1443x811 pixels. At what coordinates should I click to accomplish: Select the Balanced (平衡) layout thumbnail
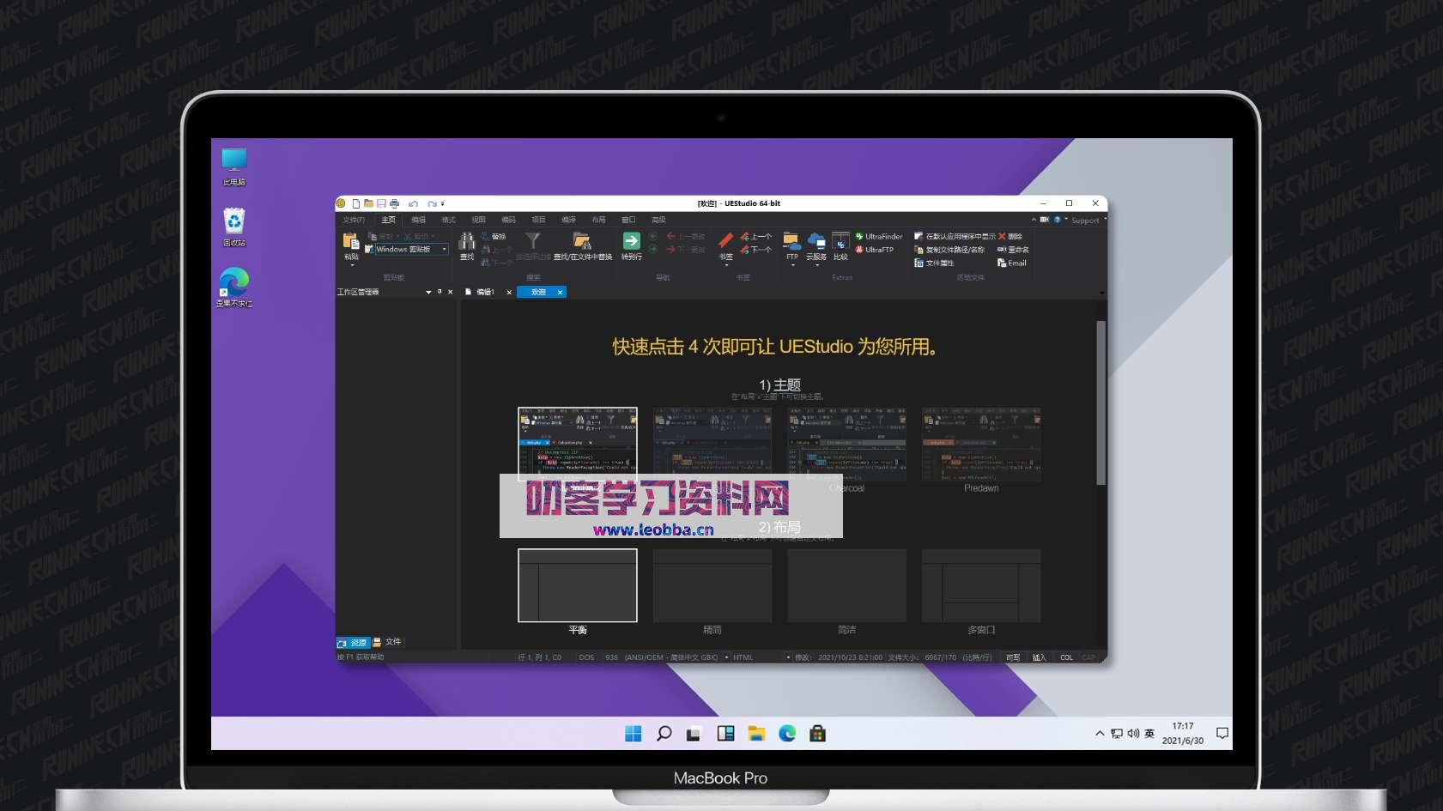(578, 585)
